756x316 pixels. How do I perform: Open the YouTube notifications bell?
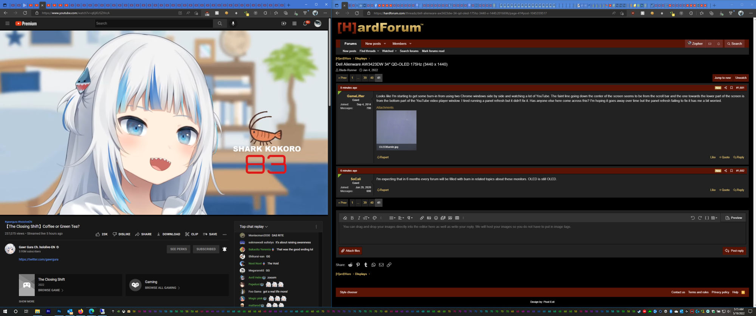click(x=305, y=23)
